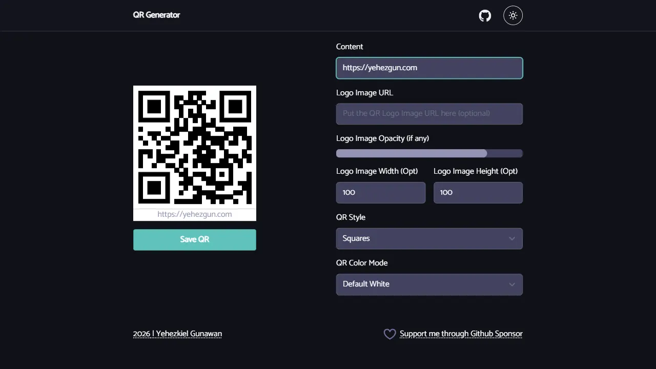Click the QR Generator title
The width and height of the screenshot is (656, 369).
point(156,15)
